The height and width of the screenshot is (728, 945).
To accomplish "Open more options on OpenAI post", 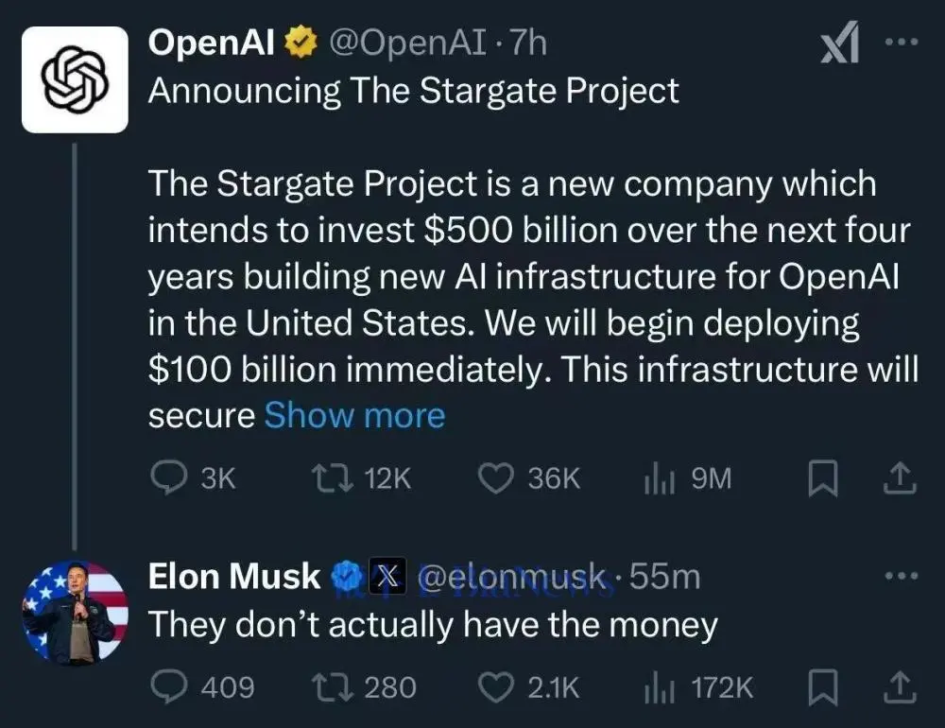I will tap(900, 45).
